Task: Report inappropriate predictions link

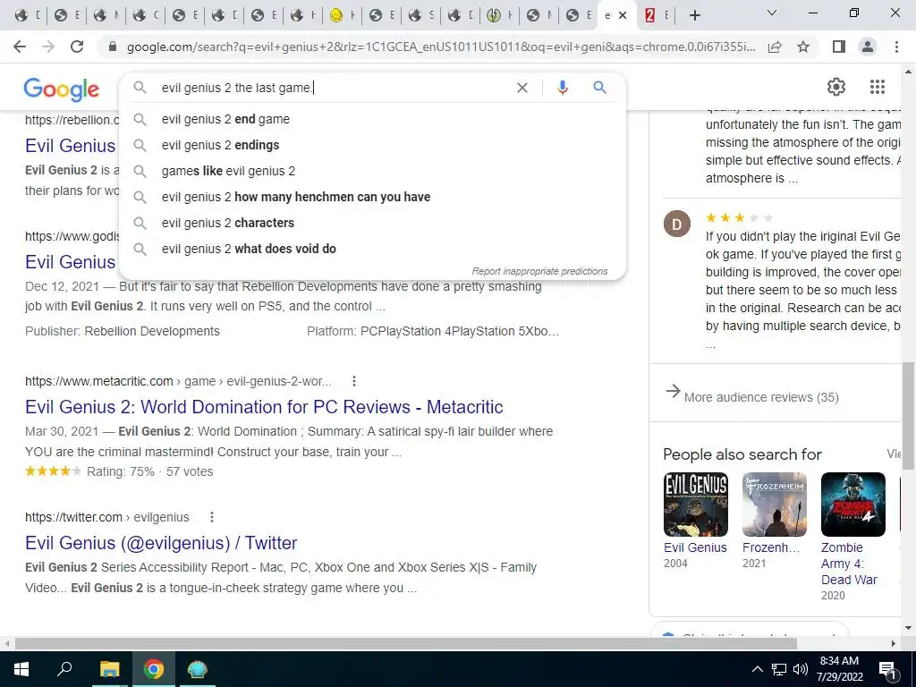Action: (539, 271)
